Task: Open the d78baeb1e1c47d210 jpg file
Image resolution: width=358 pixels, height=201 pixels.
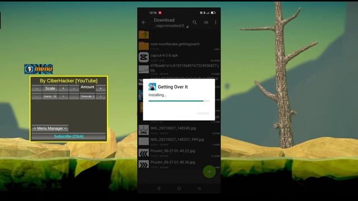Action: [179, 69]
